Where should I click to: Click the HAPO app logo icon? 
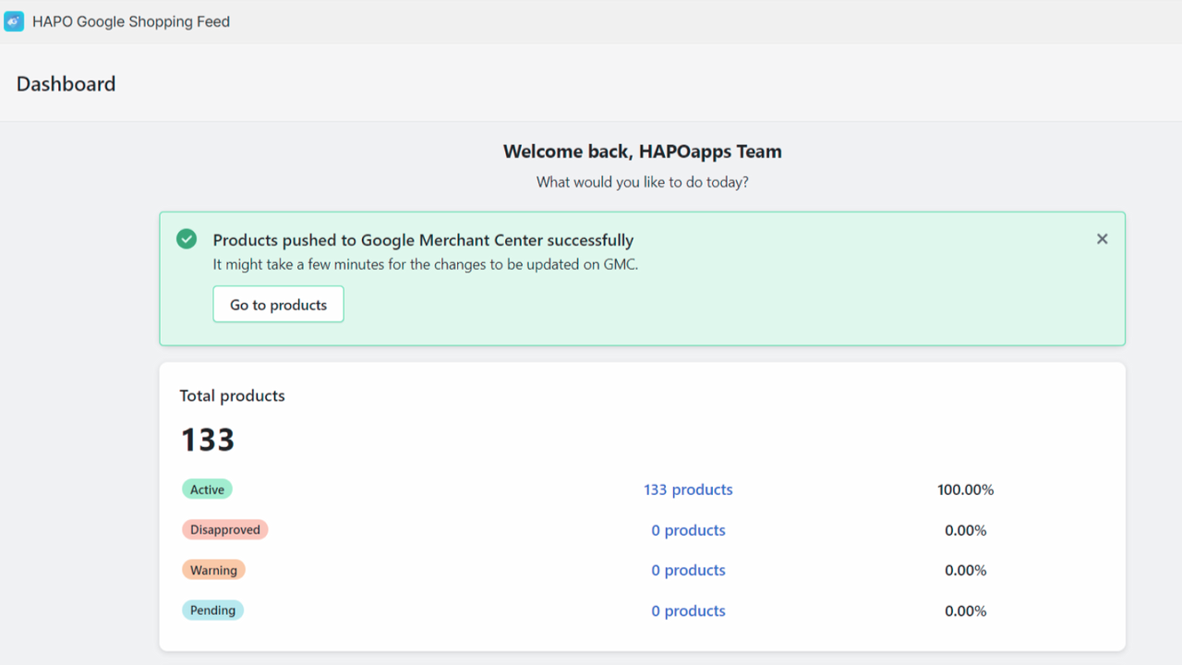[14, 21]
